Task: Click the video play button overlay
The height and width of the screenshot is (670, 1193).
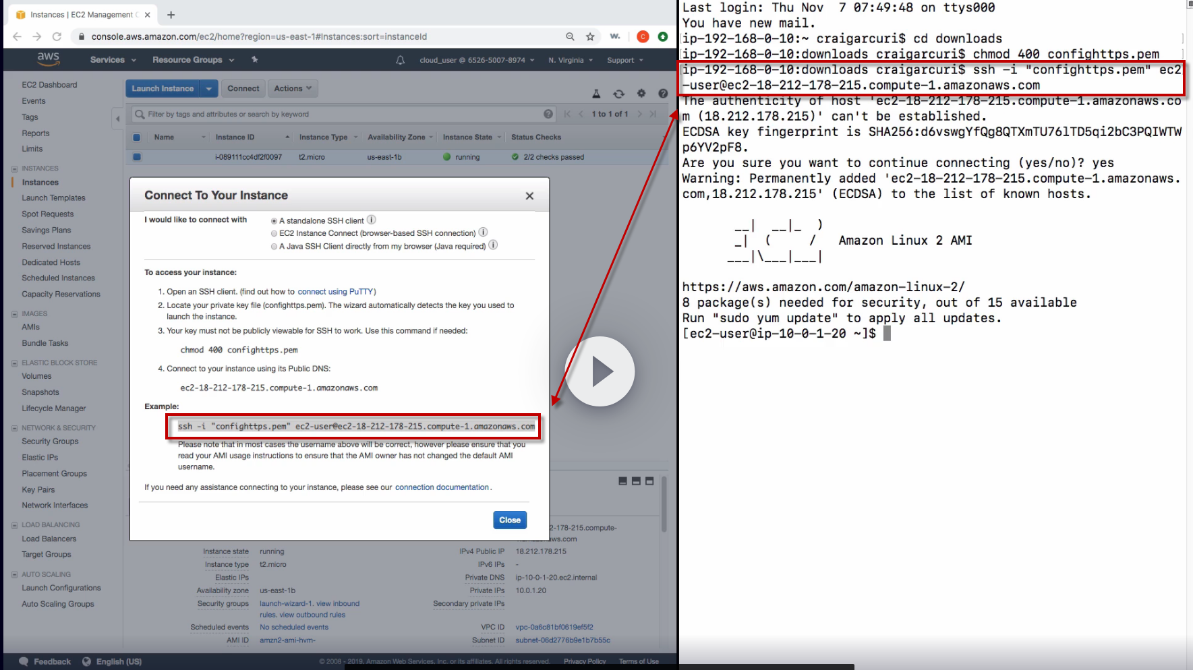Action: (600, 371)
